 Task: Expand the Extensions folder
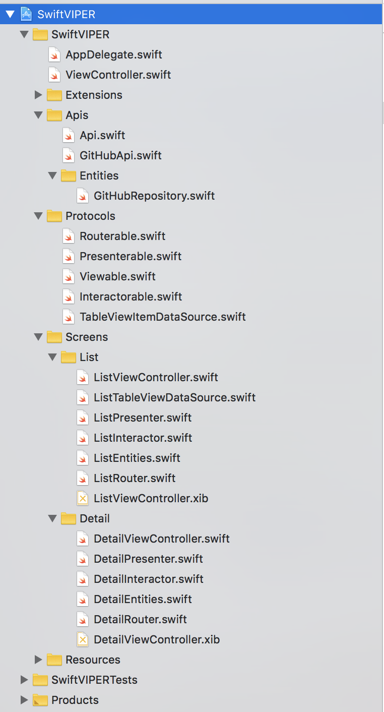(38, 95)
